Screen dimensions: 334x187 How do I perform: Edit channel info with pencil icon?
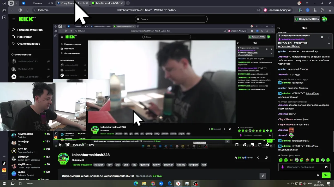coord(263,176)
